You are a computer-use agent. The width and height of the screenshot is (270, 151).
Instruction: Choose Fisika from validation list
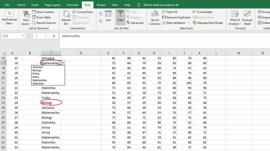coord(48,74)
